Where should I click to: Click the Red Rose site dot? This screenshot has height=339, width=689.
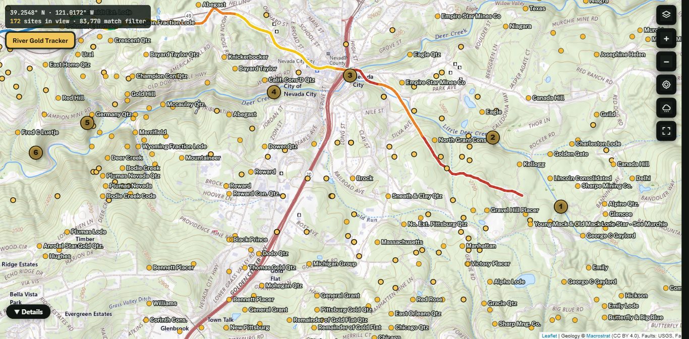point(413,300)
